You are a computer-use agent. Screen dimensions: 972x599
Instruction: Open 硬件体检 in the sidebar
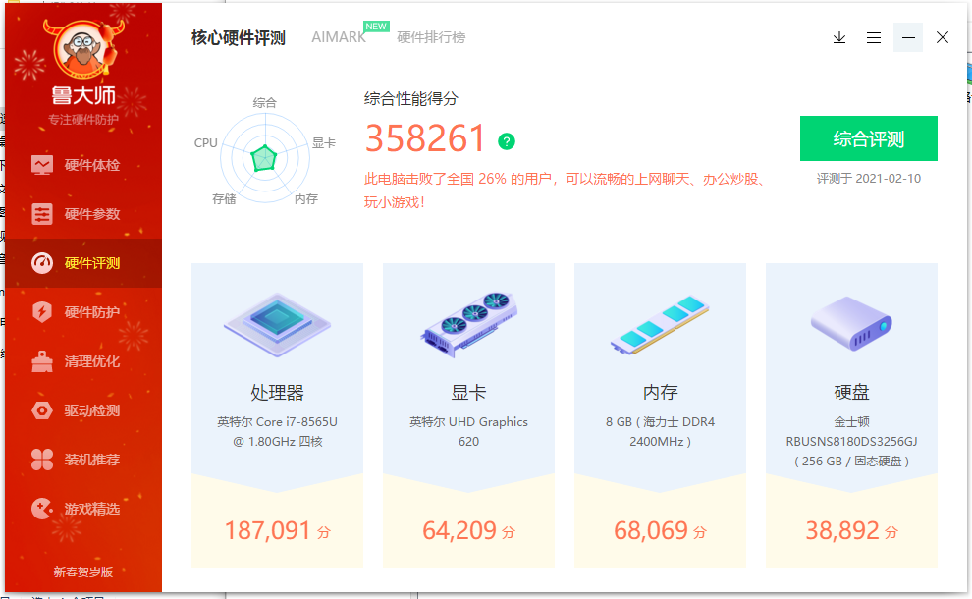click(83, 165)
